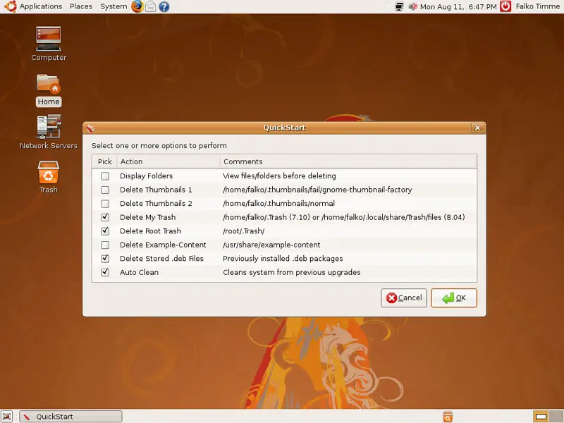This screenshot has width=564, height=423.
Task: Open the network monitor tray icon
Action: 399,6
